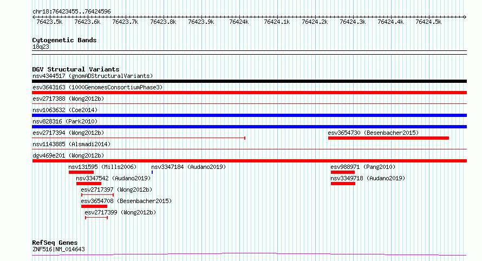The height and width of the screenshot is (261, 482).
Task: Select the small blue nsv3347184 marker
Action: tap(152, 172)
